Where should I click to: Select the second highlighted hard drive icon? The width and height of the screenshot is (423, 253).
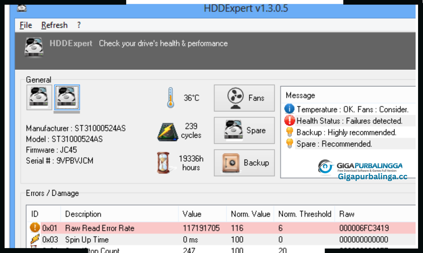tap(67, 97)
